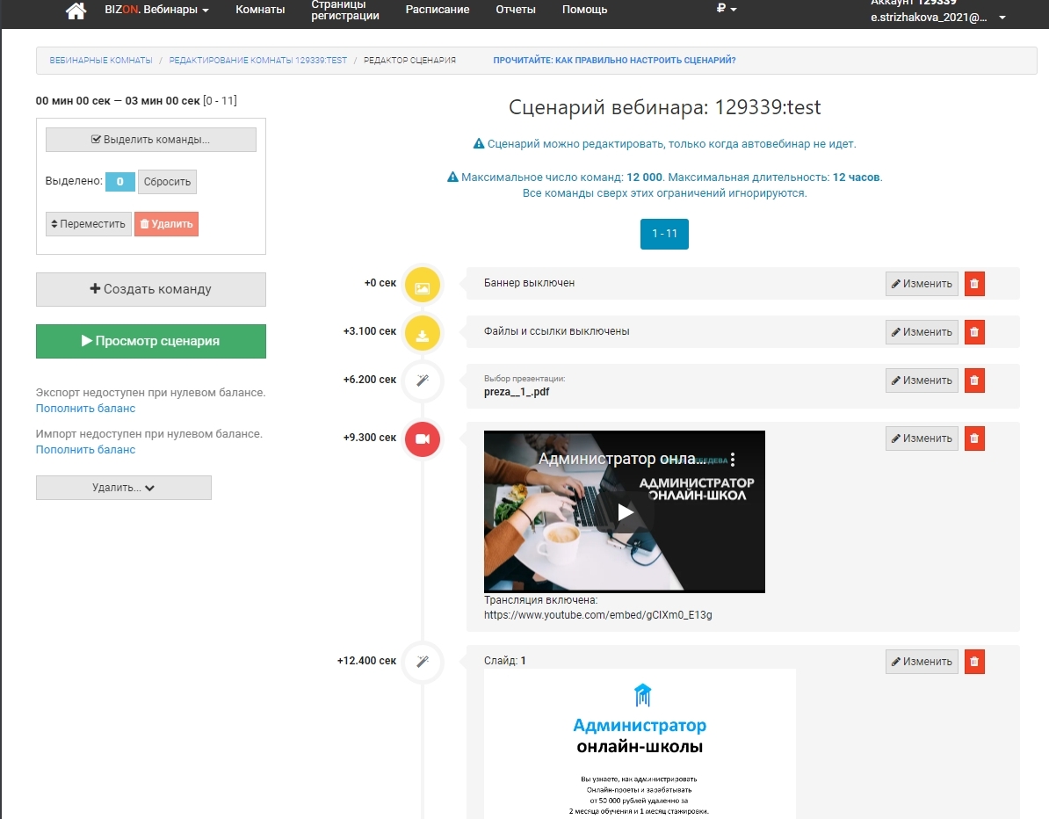This screenshot has height=819, width=1049.
Task: Click the green 'Просмотр сценария' button
Action: tap(151, 341)
